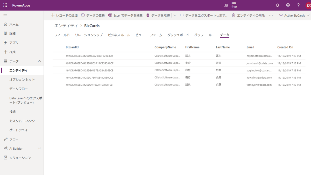This screenshot has height=175, width=311.
Task: Click the データの更新 refresh button
Action: (93, 15)
